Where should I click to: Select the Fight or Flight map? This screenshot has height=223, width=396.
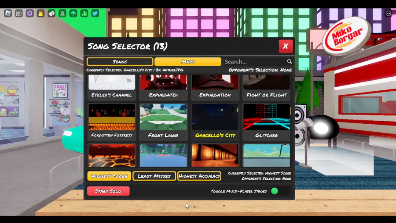(267, 87)
